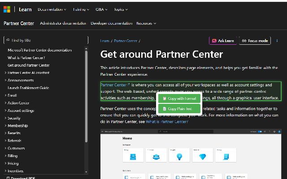Open the Partner Center link in the paragraph

[x=113, y=85]
